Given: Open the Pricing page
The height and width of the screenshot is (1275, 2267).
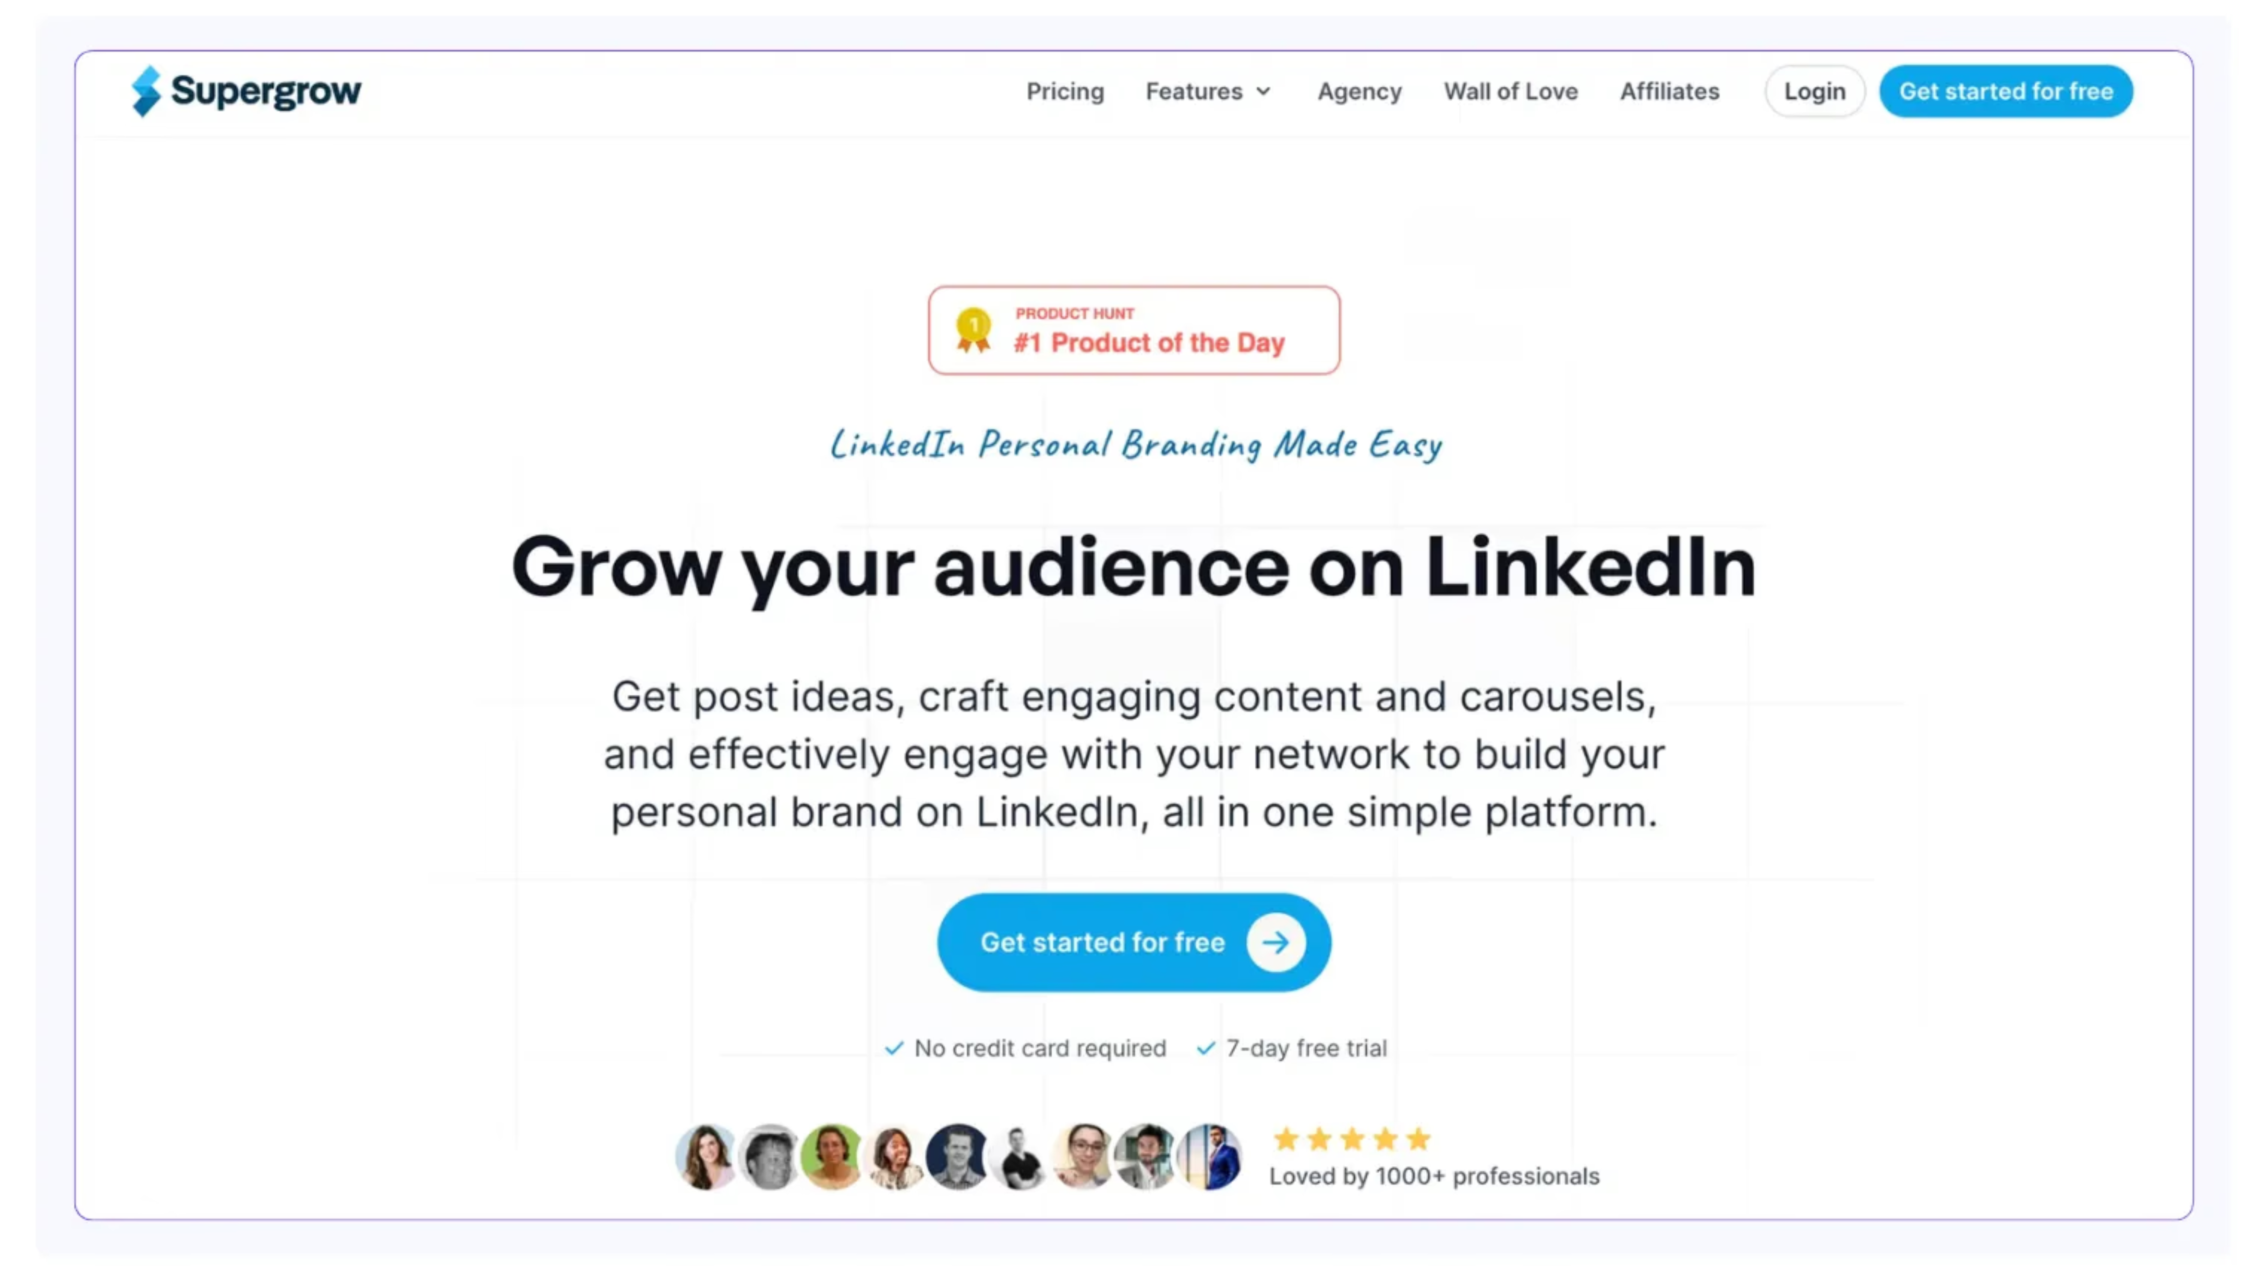Looking at the screenshot, I should pyautogui.click(x=1065, y=92).
